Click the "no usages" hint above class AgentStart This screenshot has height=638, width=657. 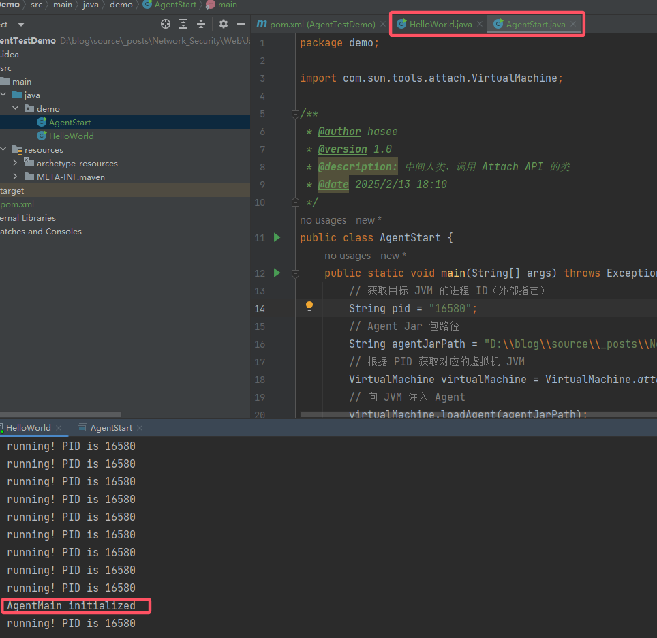click(323, 220)
